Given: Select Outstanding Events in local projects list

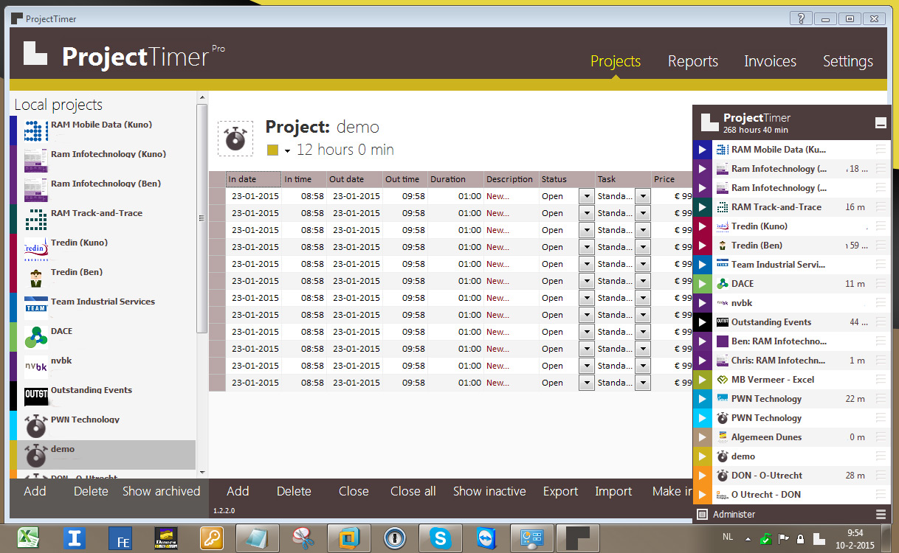Looking at the screenshot, I should tap(103, 396).
